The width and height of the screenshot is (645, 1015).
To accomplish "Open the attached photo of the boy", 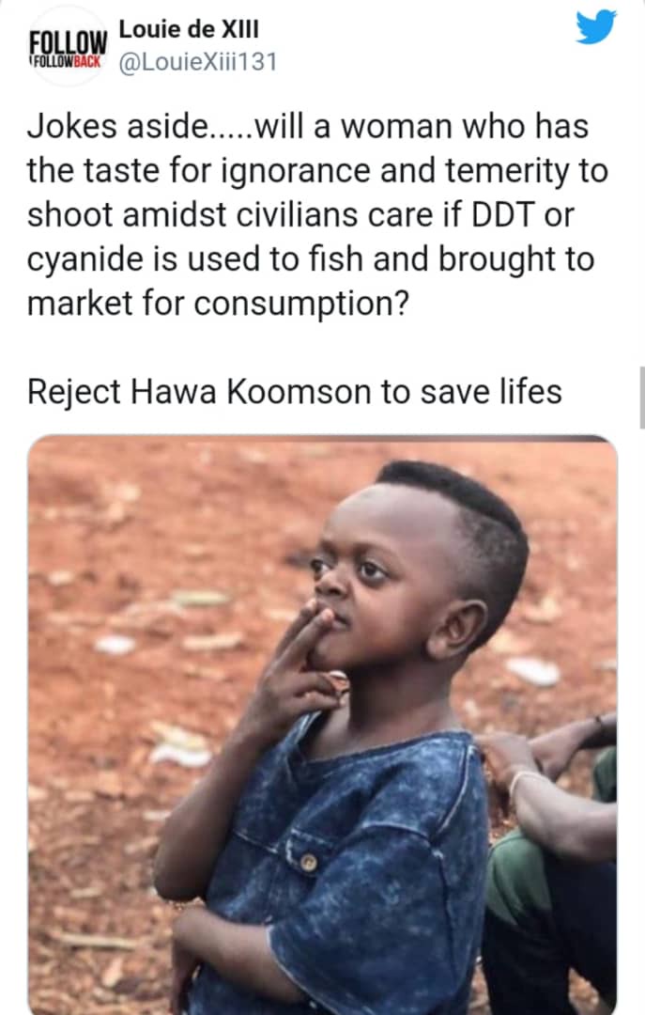I will 322,725.
